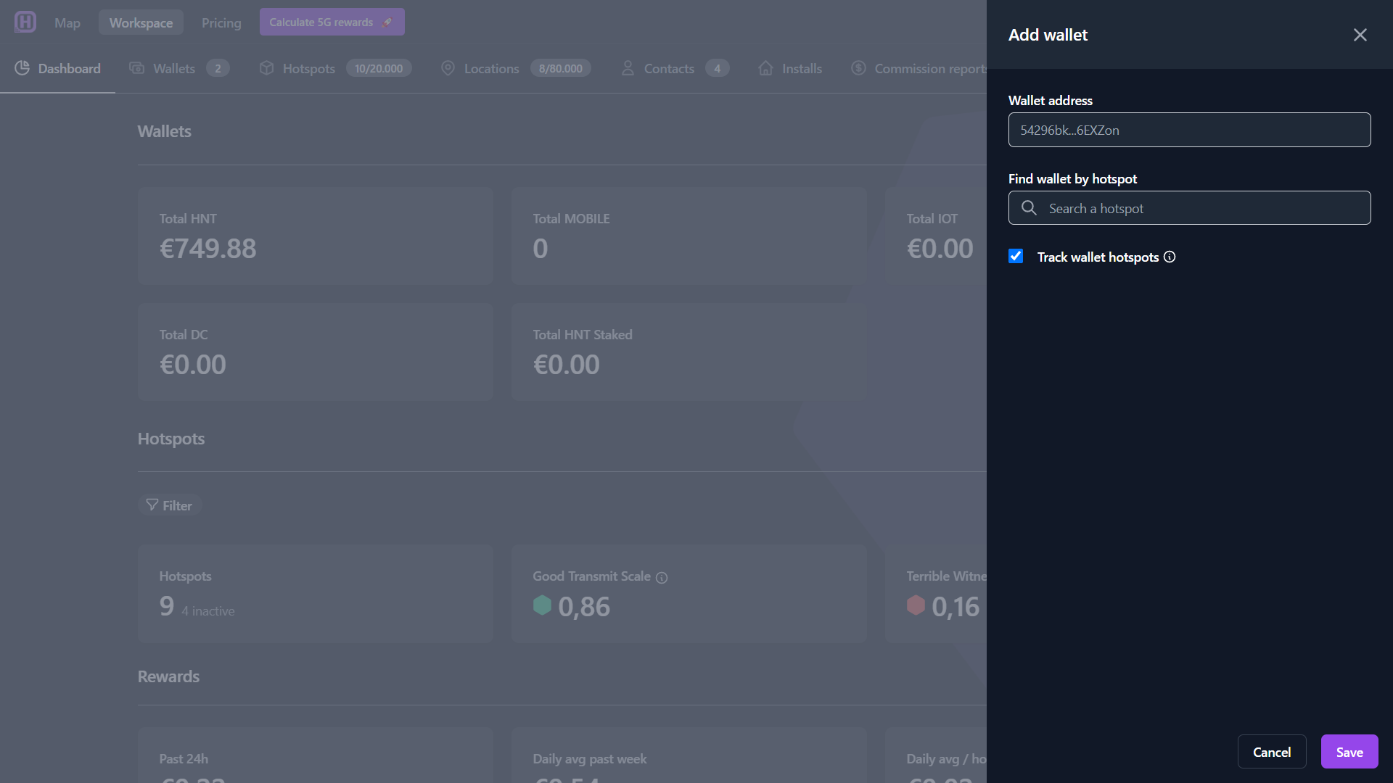Click the Wallets count badge 2

[218, 68]
